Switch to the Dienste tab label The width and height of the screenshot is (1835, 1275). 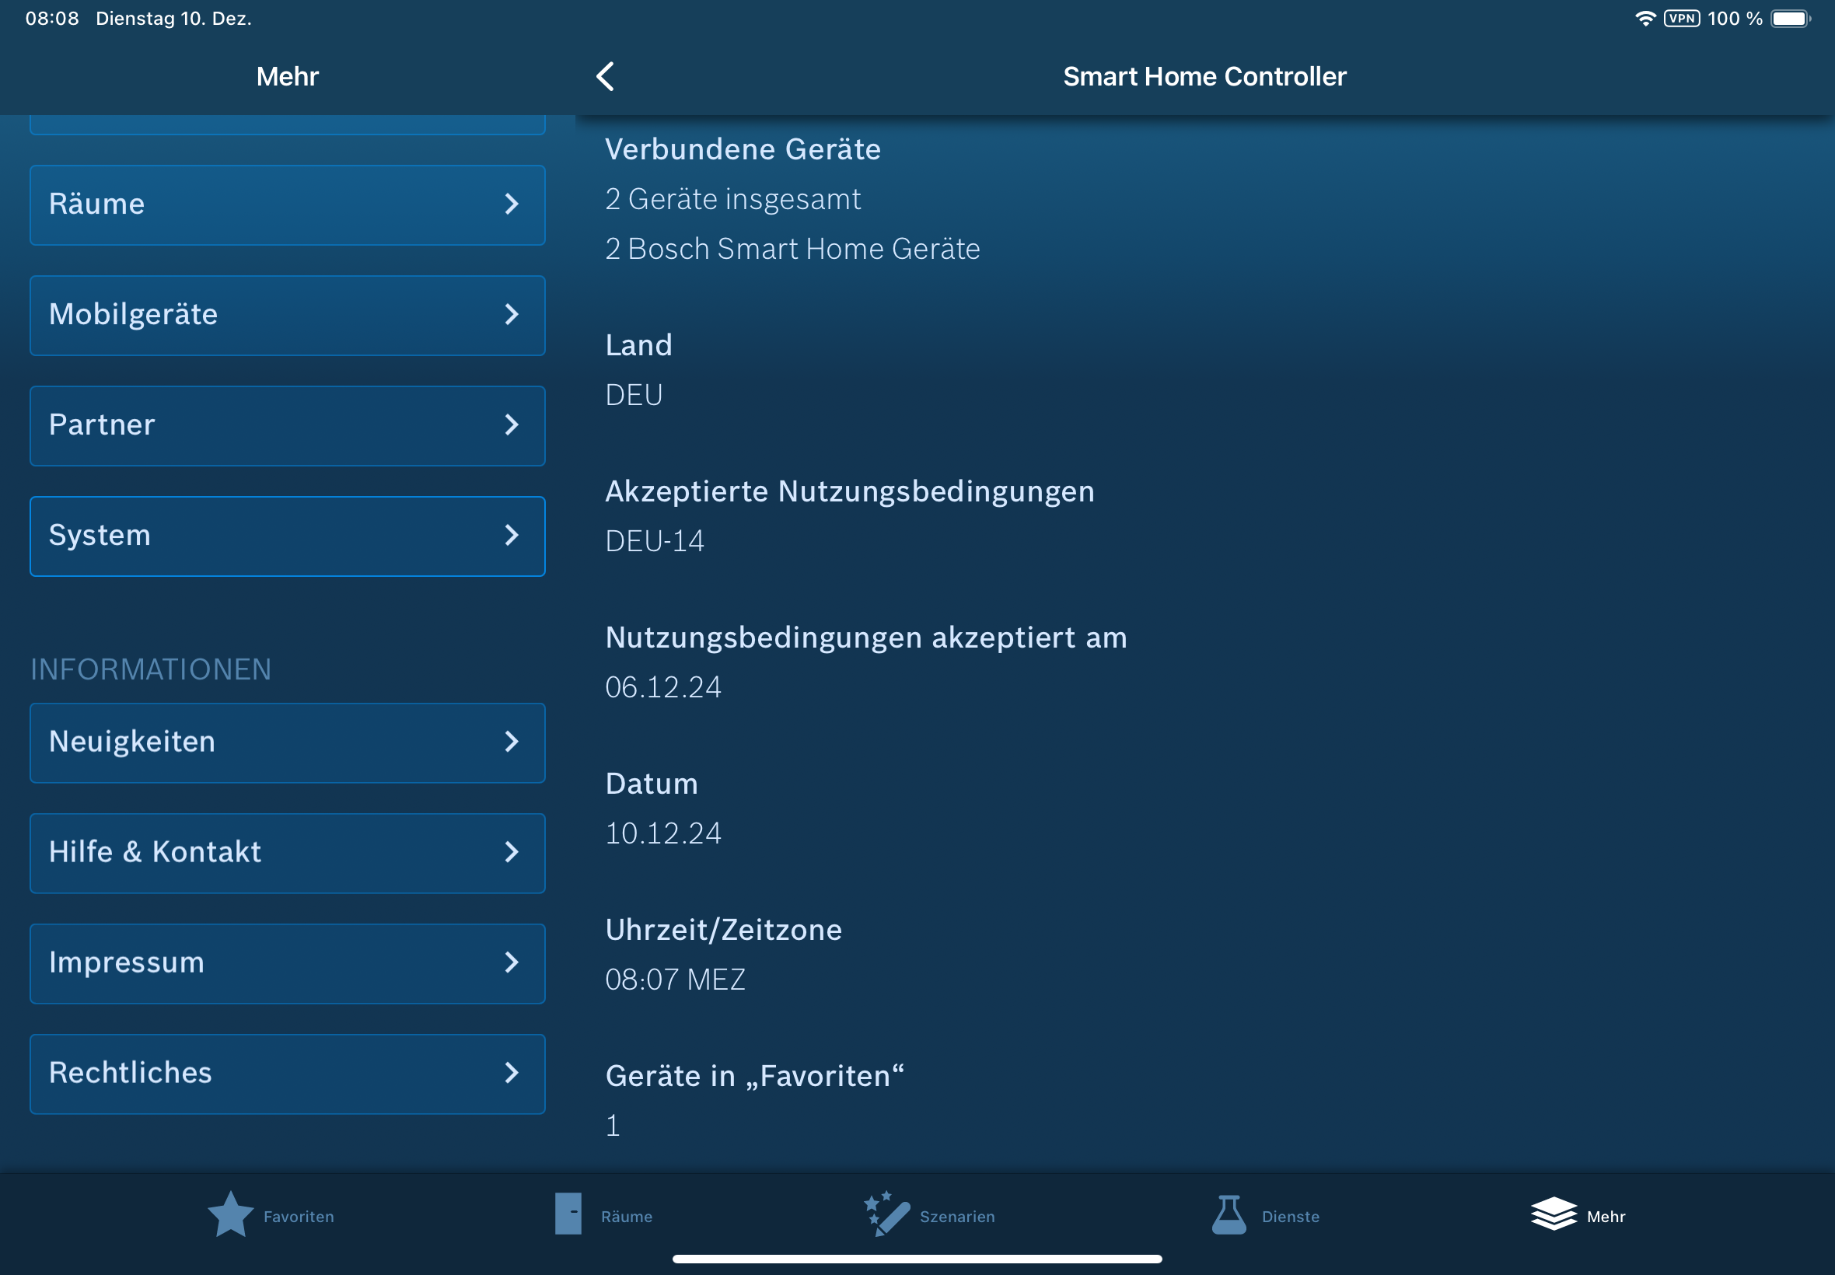1290,1217
